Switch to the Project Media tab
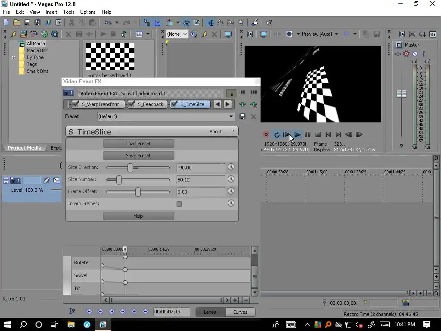441x331 pixels. click(x=25, y=148)
